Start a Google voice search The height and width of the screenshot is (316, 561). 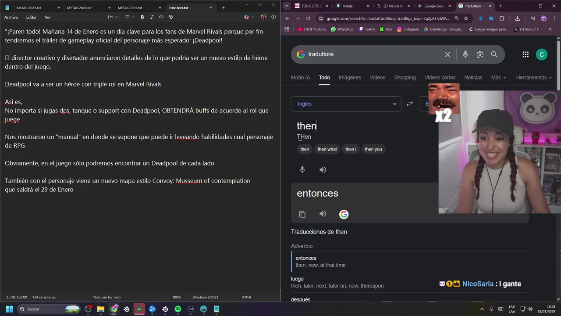pos(465,54)
